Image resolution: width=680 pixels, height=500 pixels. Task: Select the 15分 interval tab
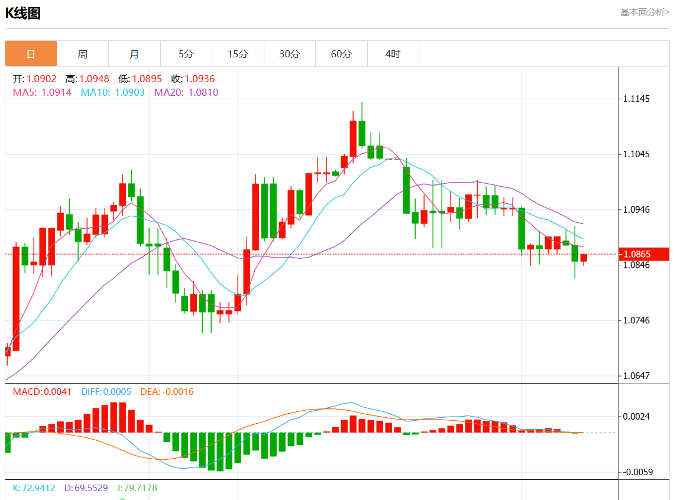238,54
